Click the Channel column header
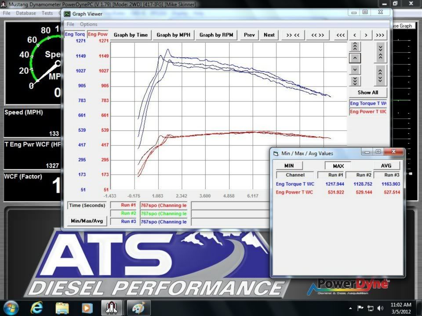 pos(295,175)
